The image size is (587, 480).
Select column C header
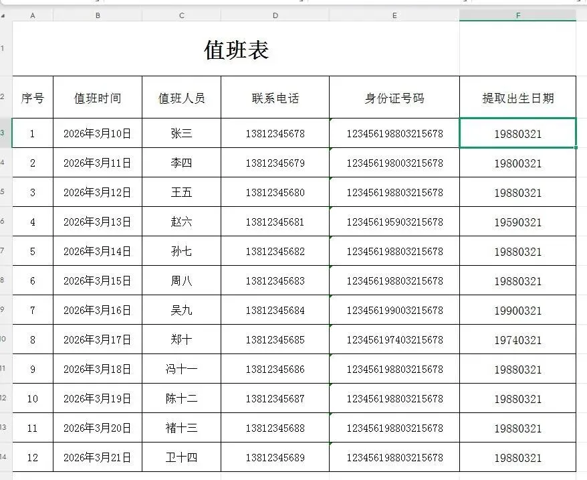click(182, 16)
